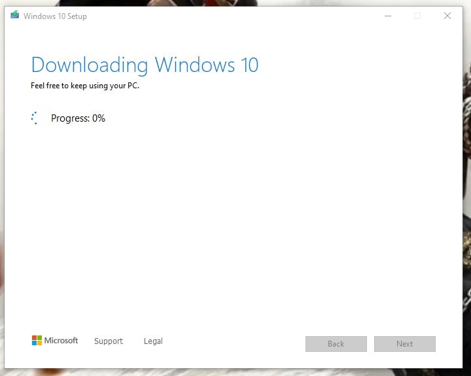The height and width of the screenshot is (376, 471).
Task: Click the 'Downloading Windows 10' heading
Action: 145,65
